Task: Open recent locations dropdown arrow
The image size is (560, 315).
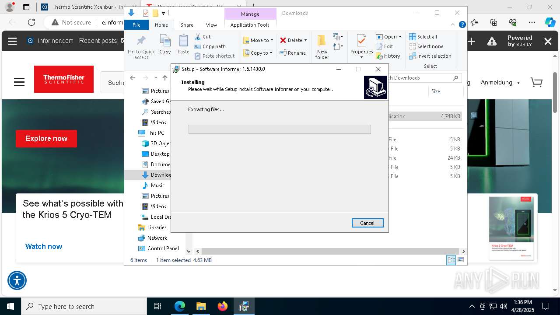Action: 156,78
